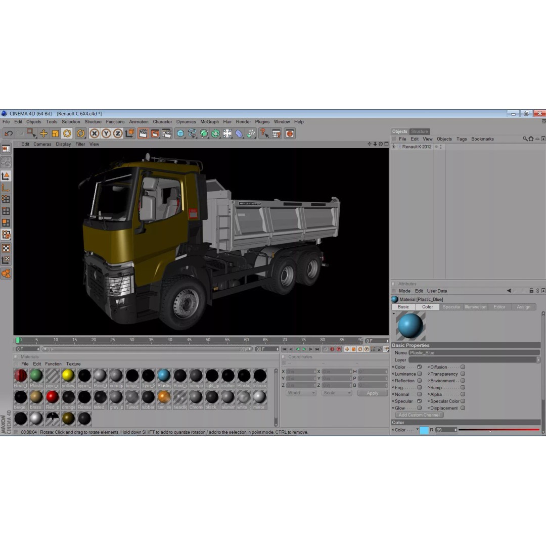
Task: Collapse the material preview disclosure triangle
Action: (394, 314)
